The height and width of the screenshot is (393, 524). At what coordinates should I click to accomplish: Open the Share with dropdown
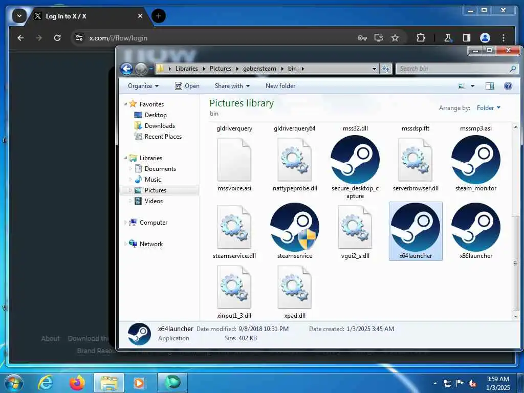pyautogui.click(x=232, y=86)
